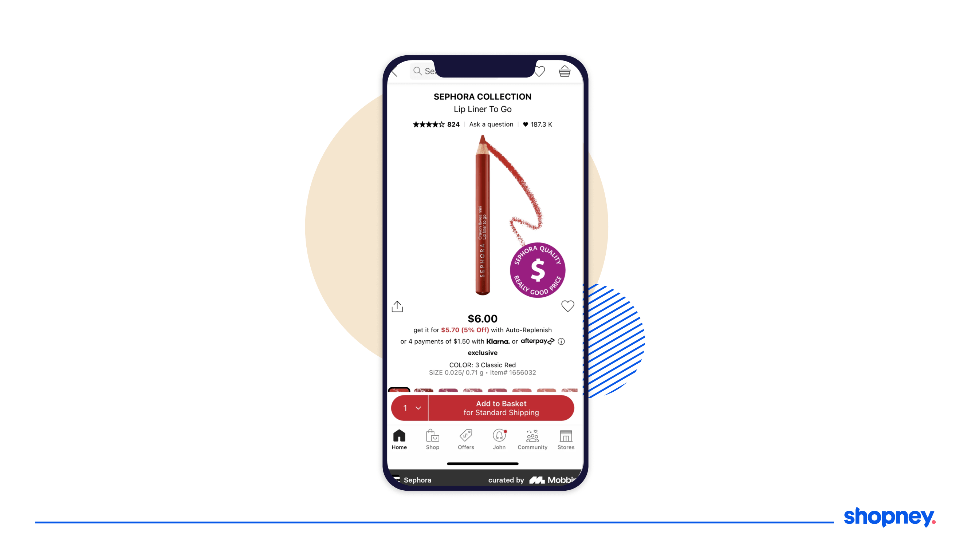Viewport: 971px width, 546px height.
Task: Tap the Add to Basket button
Action: tap(500, 408)
